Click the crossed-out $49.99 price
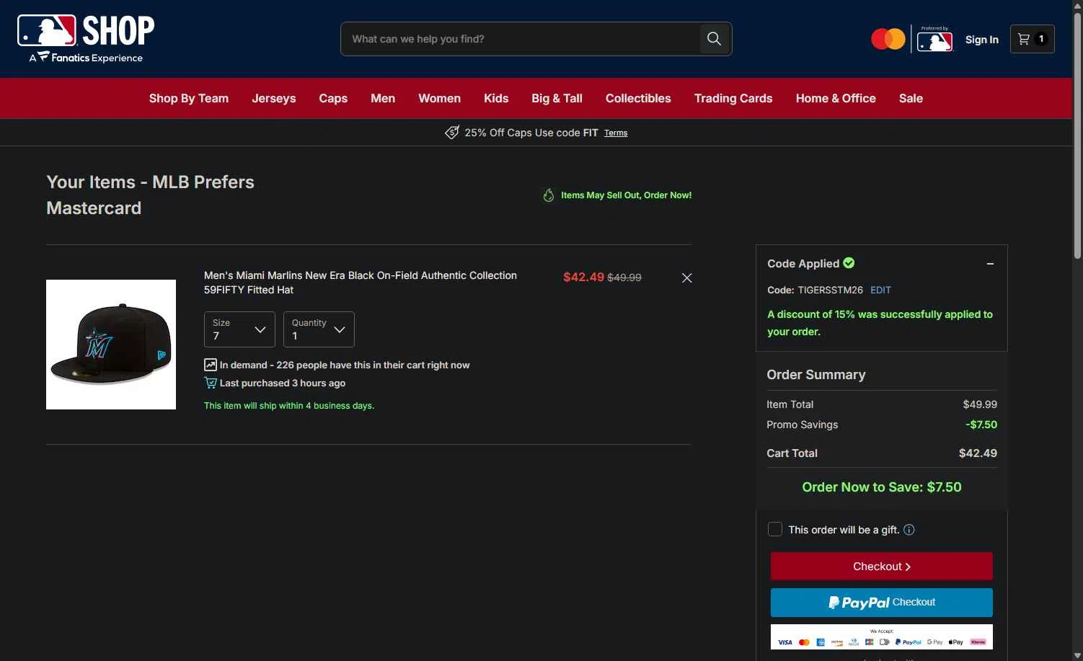1083x661 pixels. [624, 278]
